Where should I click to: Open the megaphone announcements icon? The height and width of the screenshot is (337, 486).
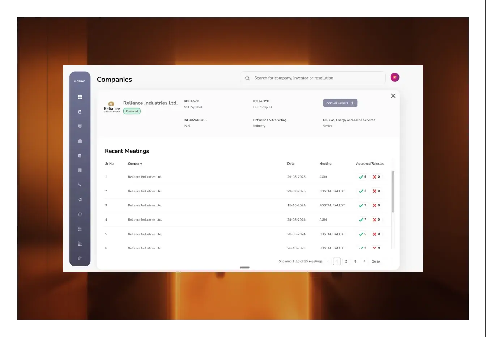coord(80,200)
